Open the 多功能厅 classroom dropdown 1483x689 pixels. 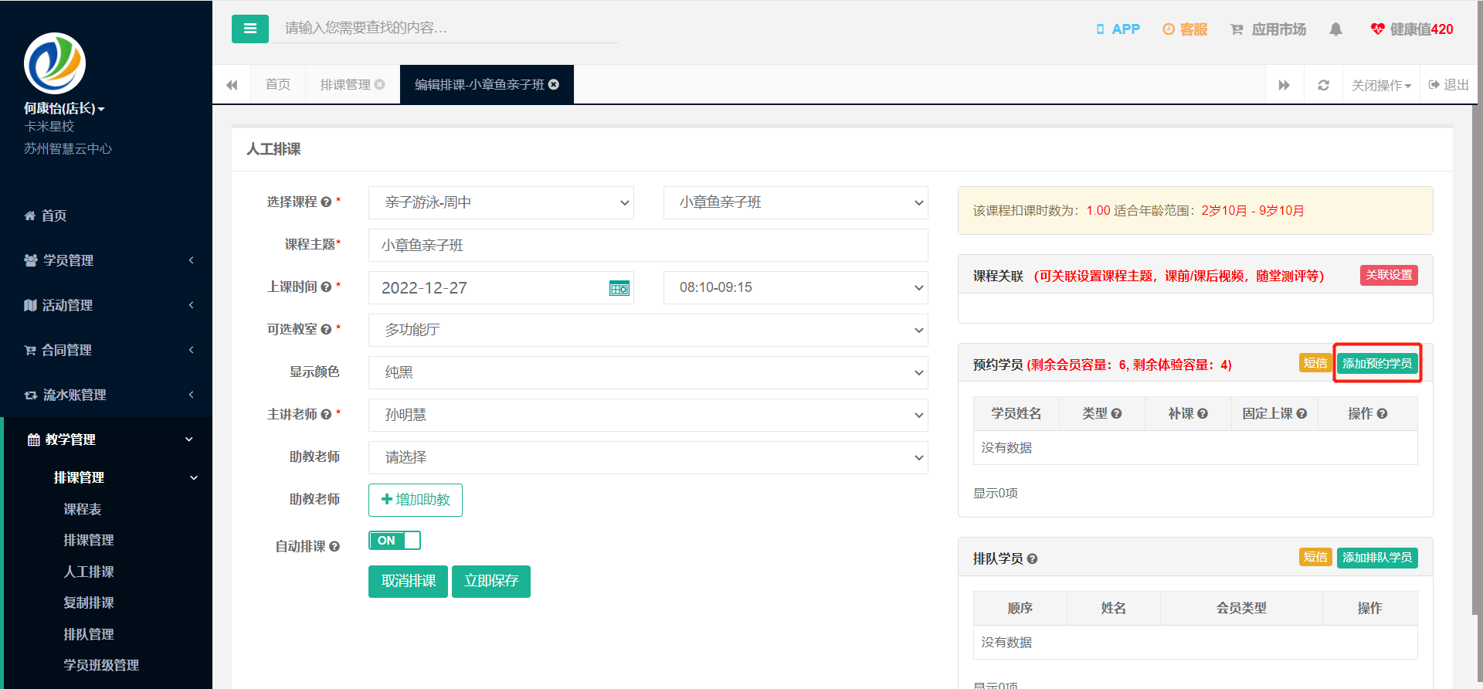[648, 330]
